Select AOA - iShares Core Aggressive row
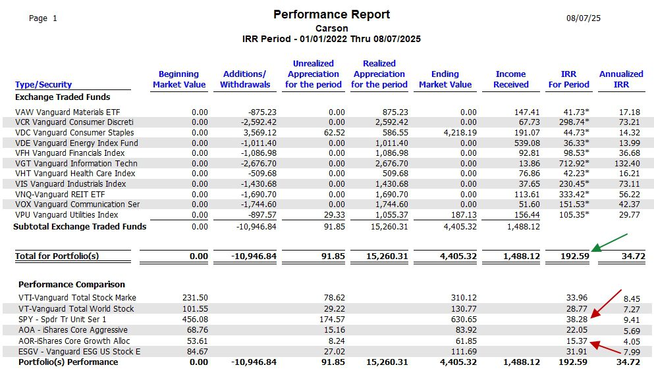Screen dimensions: 654x384 73,330
